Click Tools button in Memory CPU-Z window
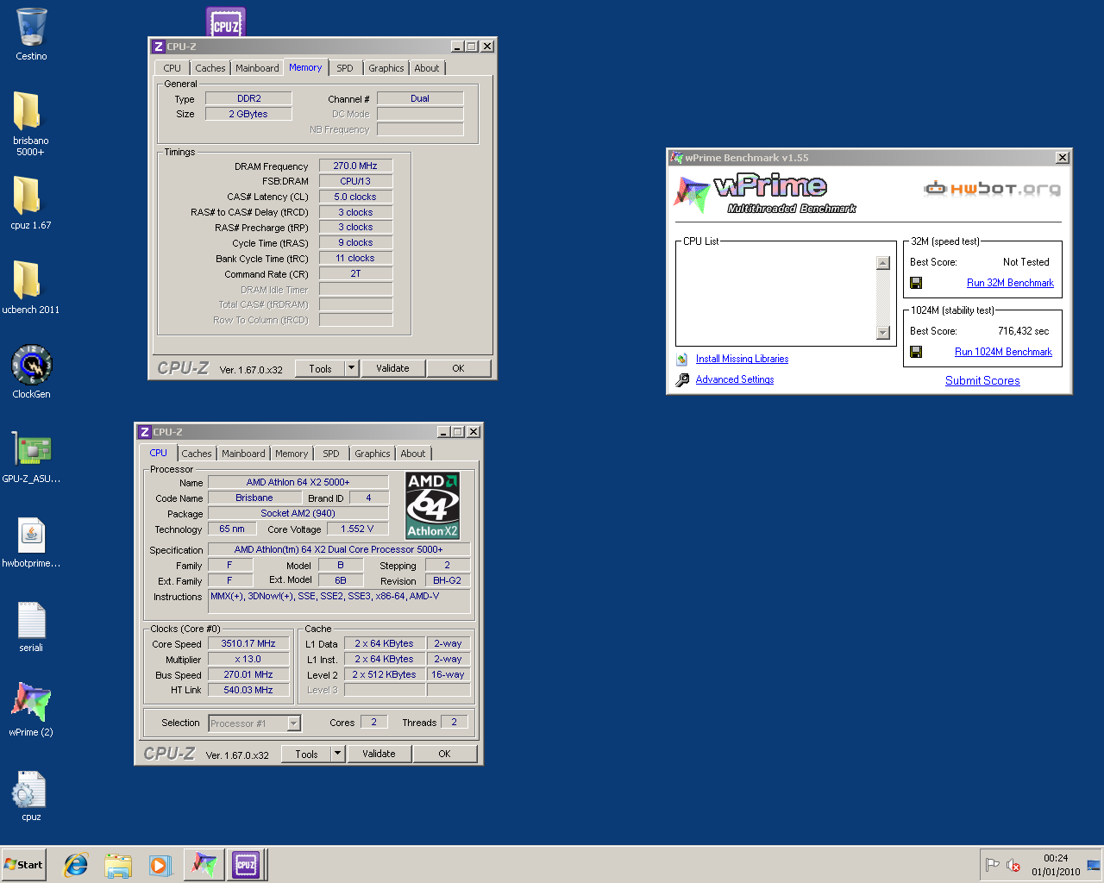Image resolution: width=1104 pixels, height=883 pixels. coord(320,368)
